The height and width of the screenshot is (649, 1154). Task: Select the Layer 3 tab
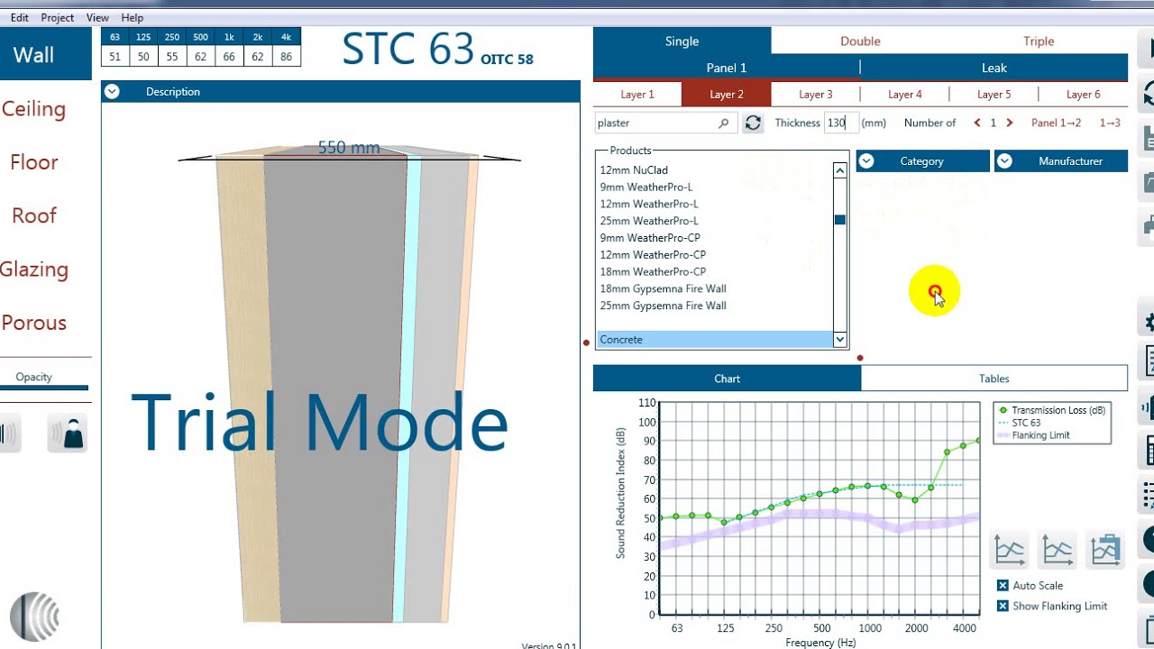815,94
